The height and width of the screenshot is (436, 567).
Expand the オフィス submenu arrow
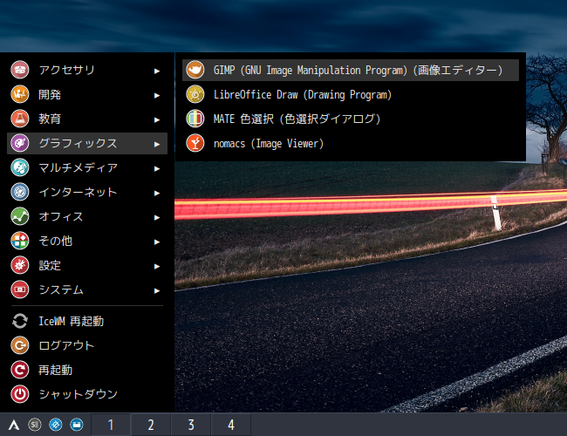tap(157, 217)
